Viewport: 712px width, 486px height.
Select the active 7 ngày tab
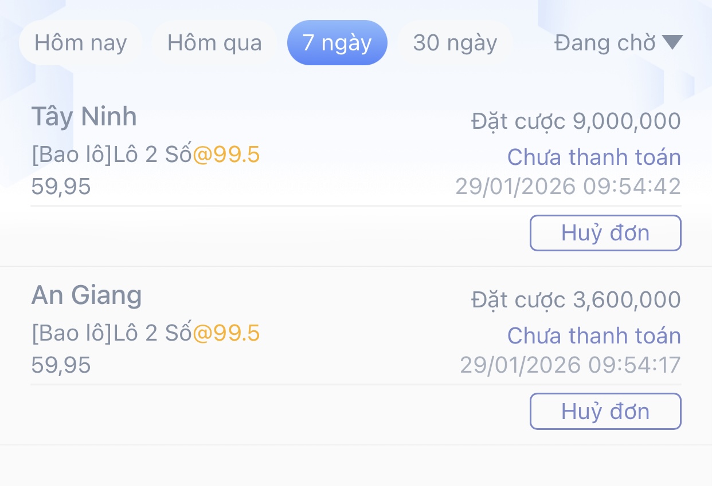point(337,43)
